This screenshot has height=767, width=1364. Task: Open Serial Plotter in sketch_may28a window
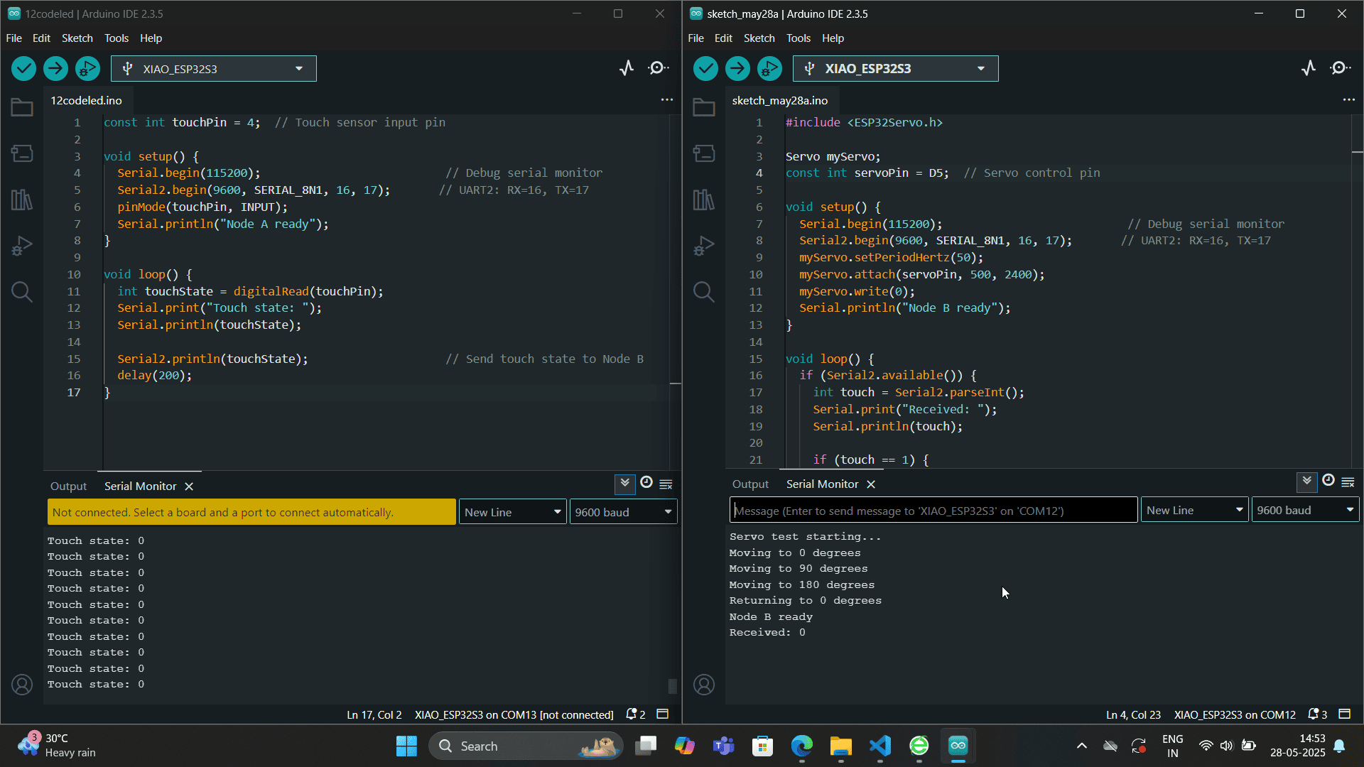coord(1309,68)
